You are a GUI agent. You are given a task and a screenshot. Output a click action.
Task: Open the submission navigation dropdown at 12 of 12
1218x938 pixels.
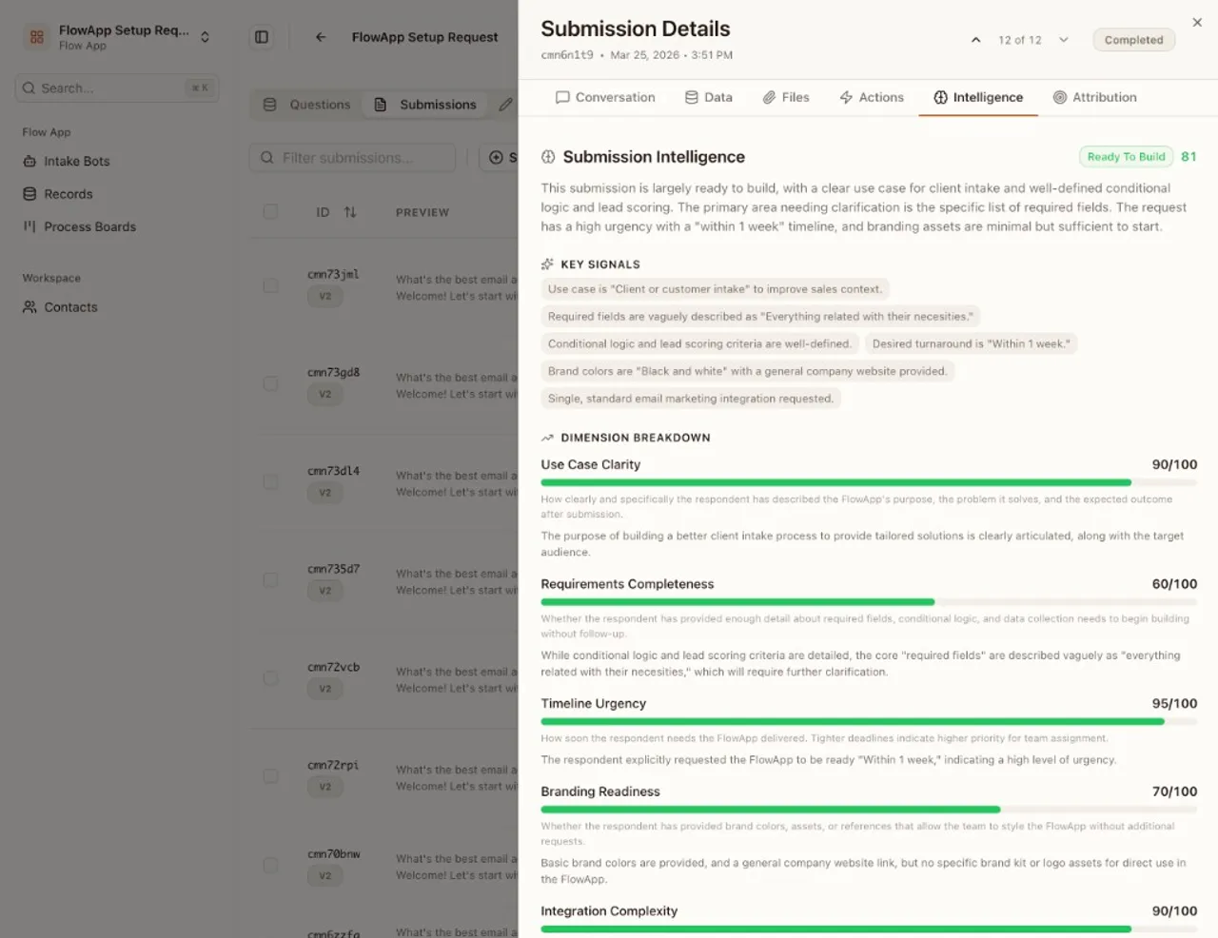tap(1063, 40)
